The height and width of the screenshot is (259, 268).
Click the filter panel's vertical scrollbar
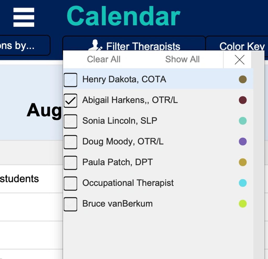click(258, 155)
